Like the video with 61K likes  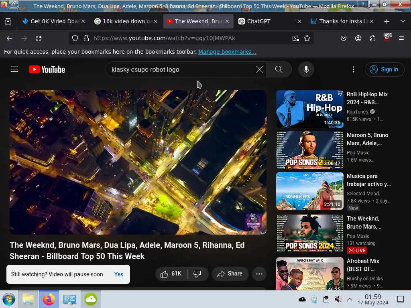(171, 274)
